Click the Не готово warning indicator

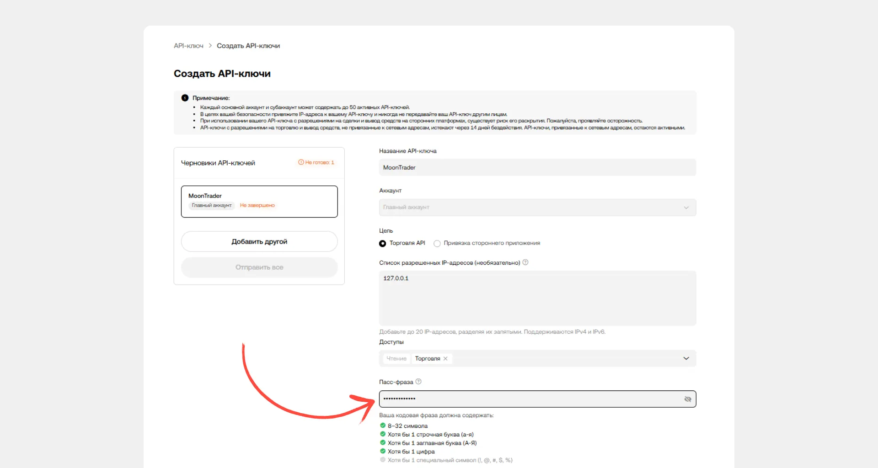click(316, 163)
